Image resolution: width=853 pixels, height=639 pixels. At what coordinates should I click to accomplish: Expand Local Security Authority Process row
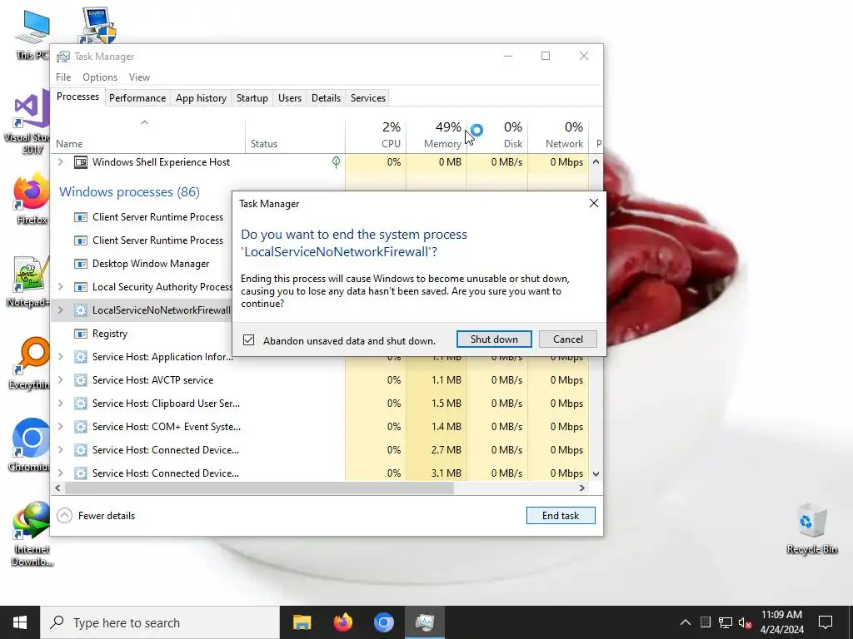[60, 286]
